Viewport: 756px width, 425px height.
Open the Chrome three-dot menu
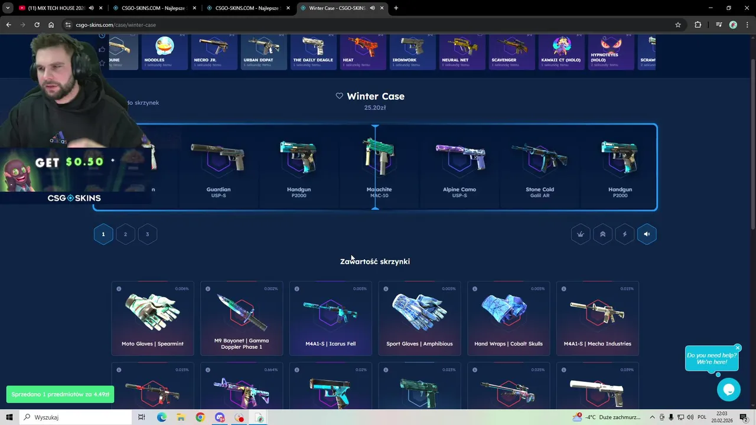pyautogui.click(x=747, y=25)
